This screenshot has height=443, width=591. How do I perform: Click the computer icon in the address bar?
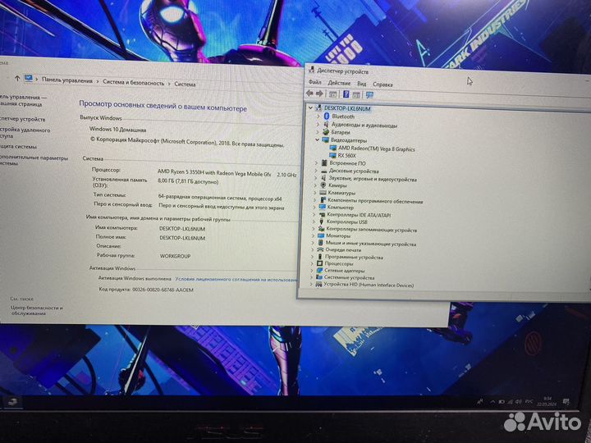point(29,79)
